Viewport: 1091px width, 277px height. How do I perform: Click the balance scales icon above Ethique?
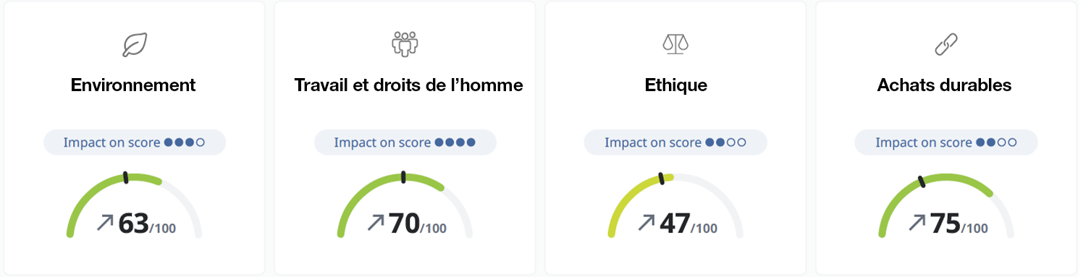click(x=675, y=45)
